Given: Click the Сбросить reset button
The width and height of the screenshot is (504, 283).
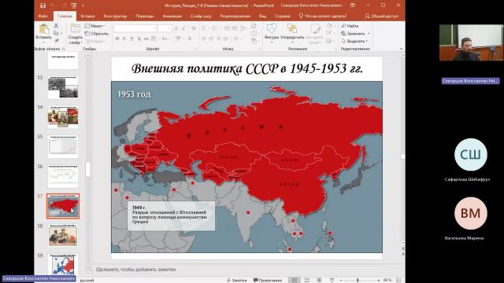Looking at the screenshot, I should pyautogui.click(x=96, y=33).
